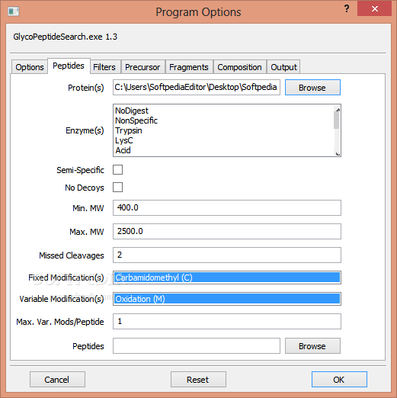
Task: Choose LysC from the enzyme list
Action: 224,140
